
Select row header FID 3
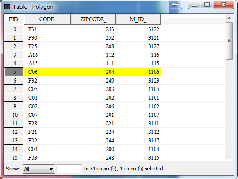click(x=14, y=55)
